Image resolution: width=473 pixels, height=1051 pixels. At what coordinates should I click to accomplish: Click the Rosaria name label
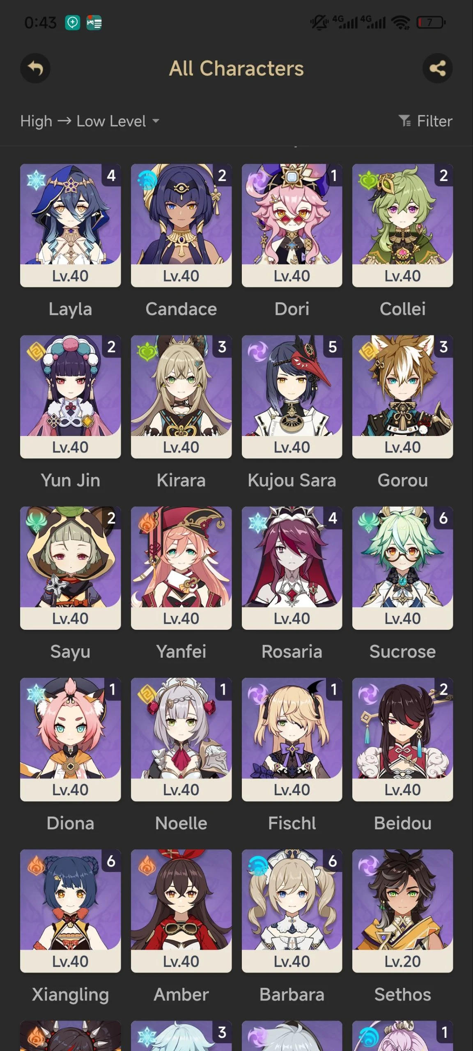tap(292, 652)
